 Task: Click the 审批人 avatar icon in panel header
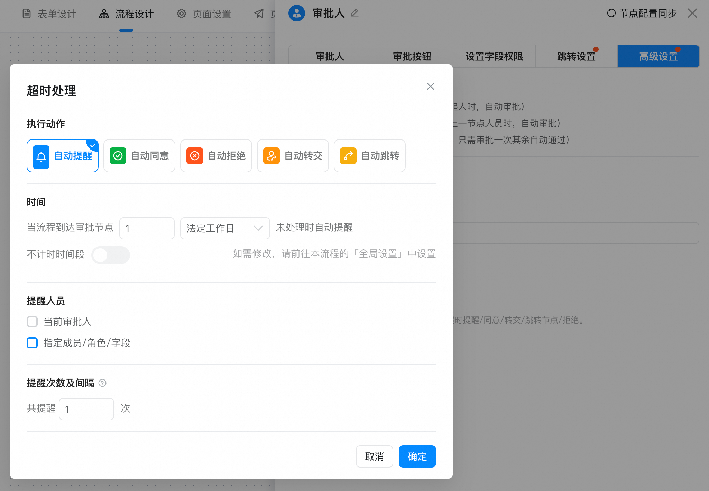tap(297, 13)
